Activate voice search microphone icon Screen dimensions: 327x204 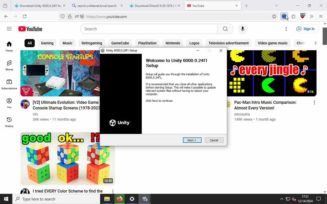[242, 29]
